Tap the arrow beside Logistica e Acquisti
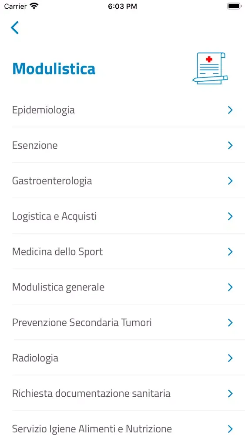245x435 pixels. click(x=230, y=216)
